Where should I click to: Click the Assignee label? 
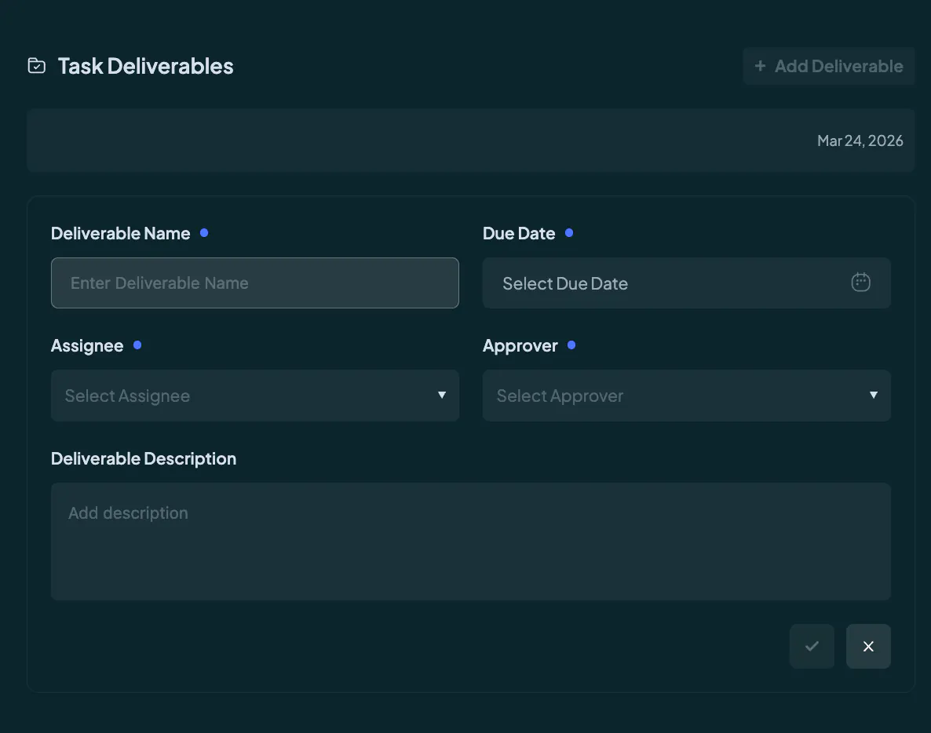87,345
